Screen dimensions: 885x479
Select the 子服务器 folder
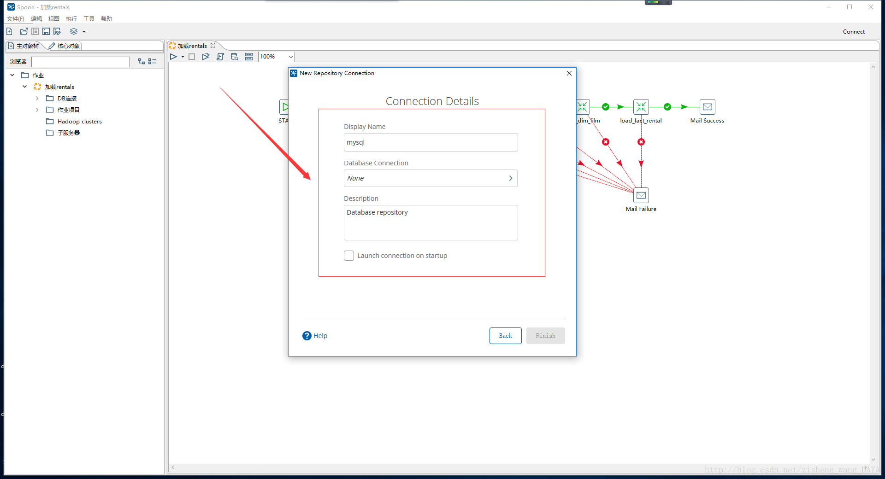click(63, 133)
